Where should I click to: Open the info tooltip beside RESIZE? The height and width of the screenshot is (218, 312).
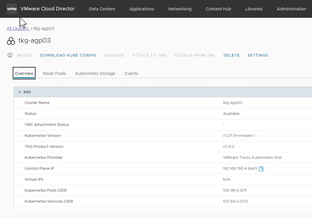(x=10, y=55)
